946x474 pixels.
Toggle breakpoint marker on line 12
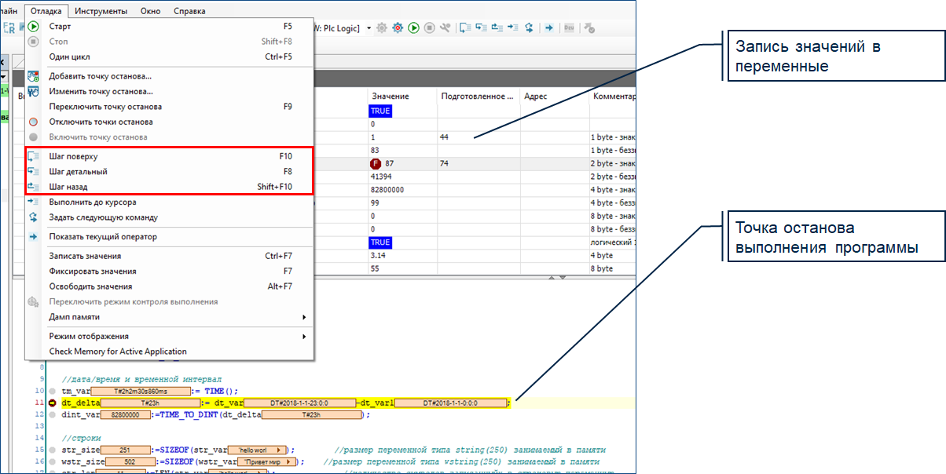[52, 415]
